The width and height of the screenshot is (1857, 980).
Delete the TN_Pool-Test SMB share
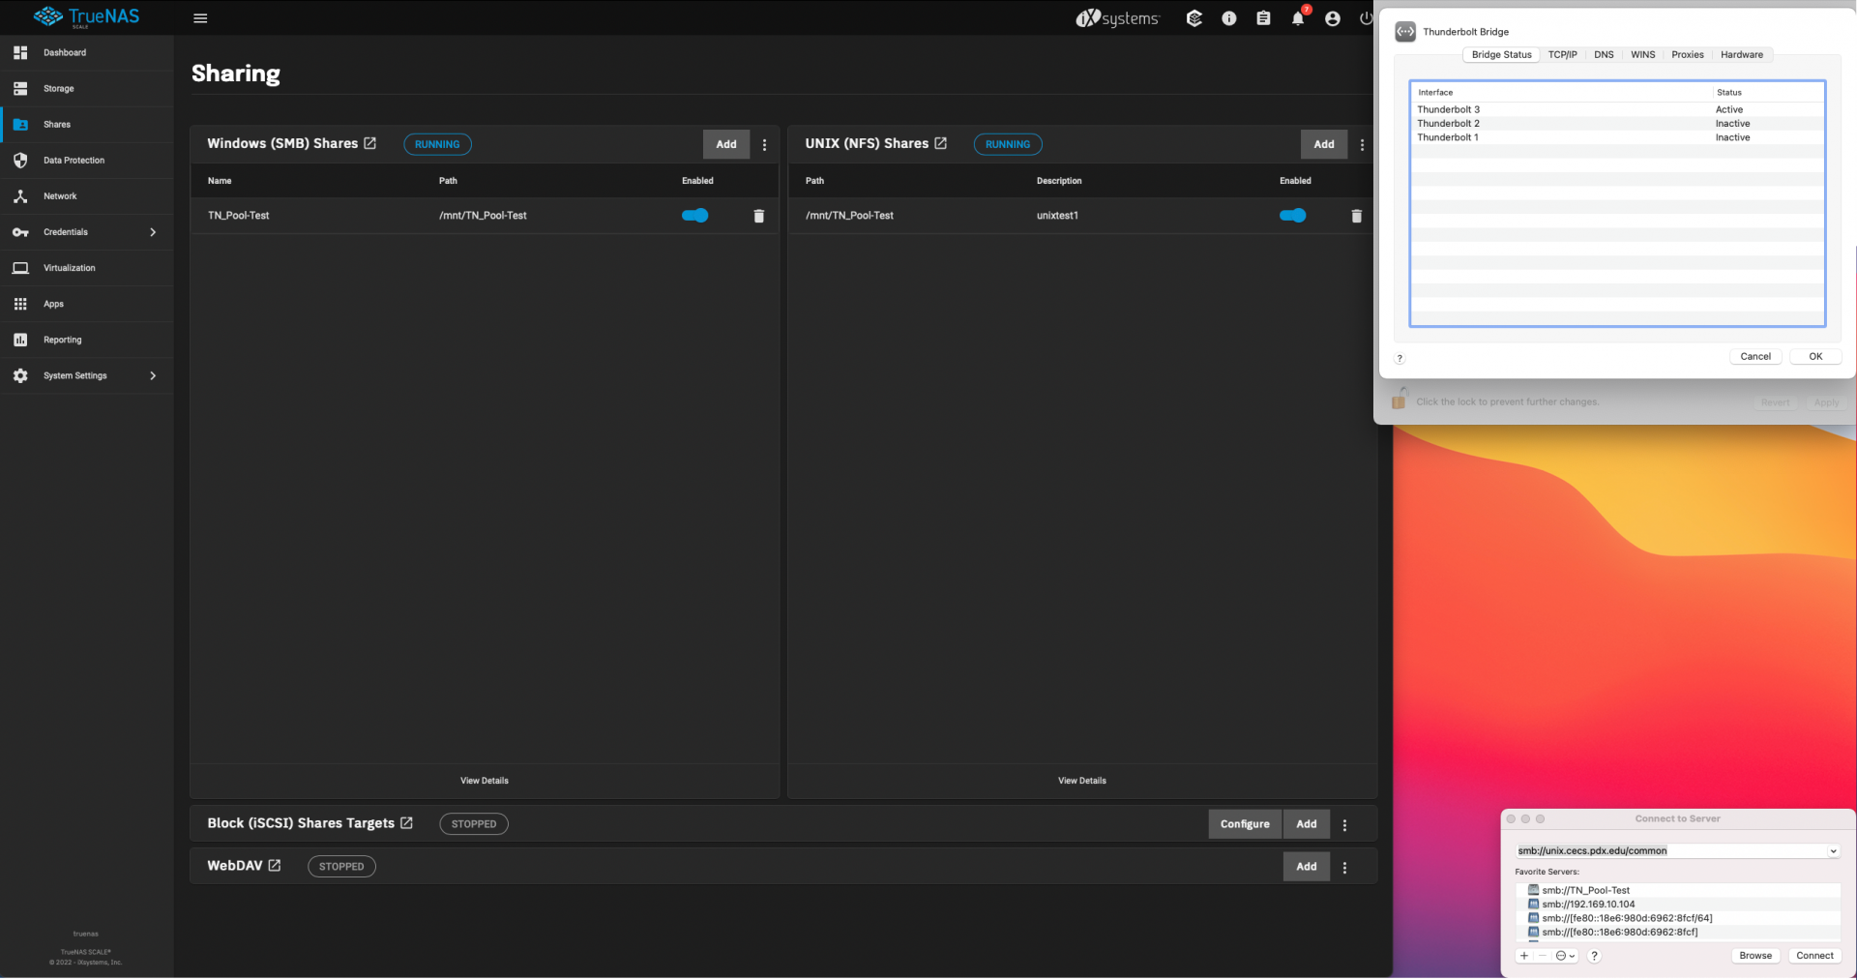coord(758,216)
